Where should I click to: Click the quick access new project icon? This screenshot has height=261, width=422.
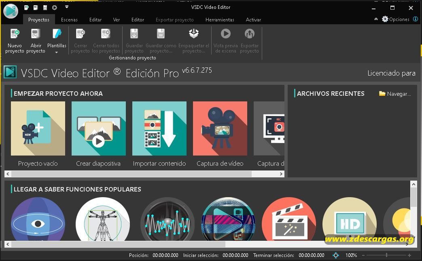[x=26, y=8]
